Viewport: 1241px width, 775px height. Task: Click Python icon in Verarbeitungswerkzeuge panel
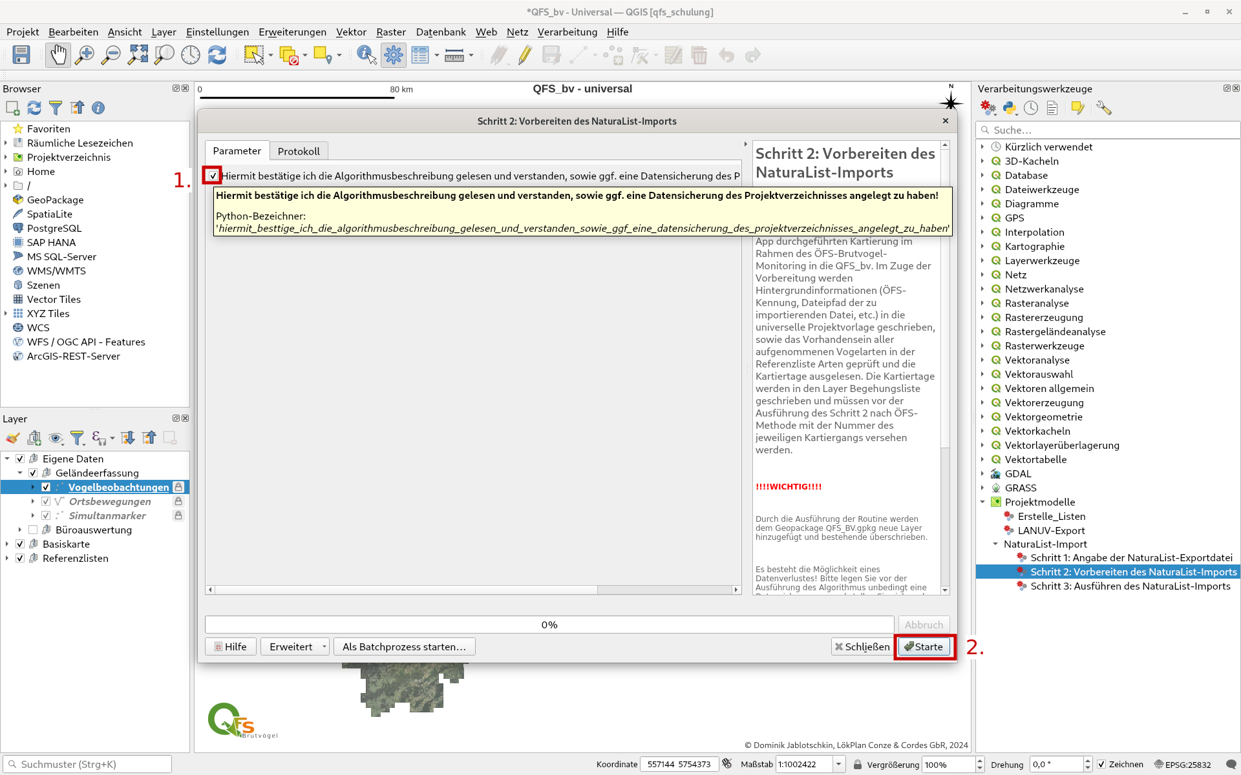1010,108
